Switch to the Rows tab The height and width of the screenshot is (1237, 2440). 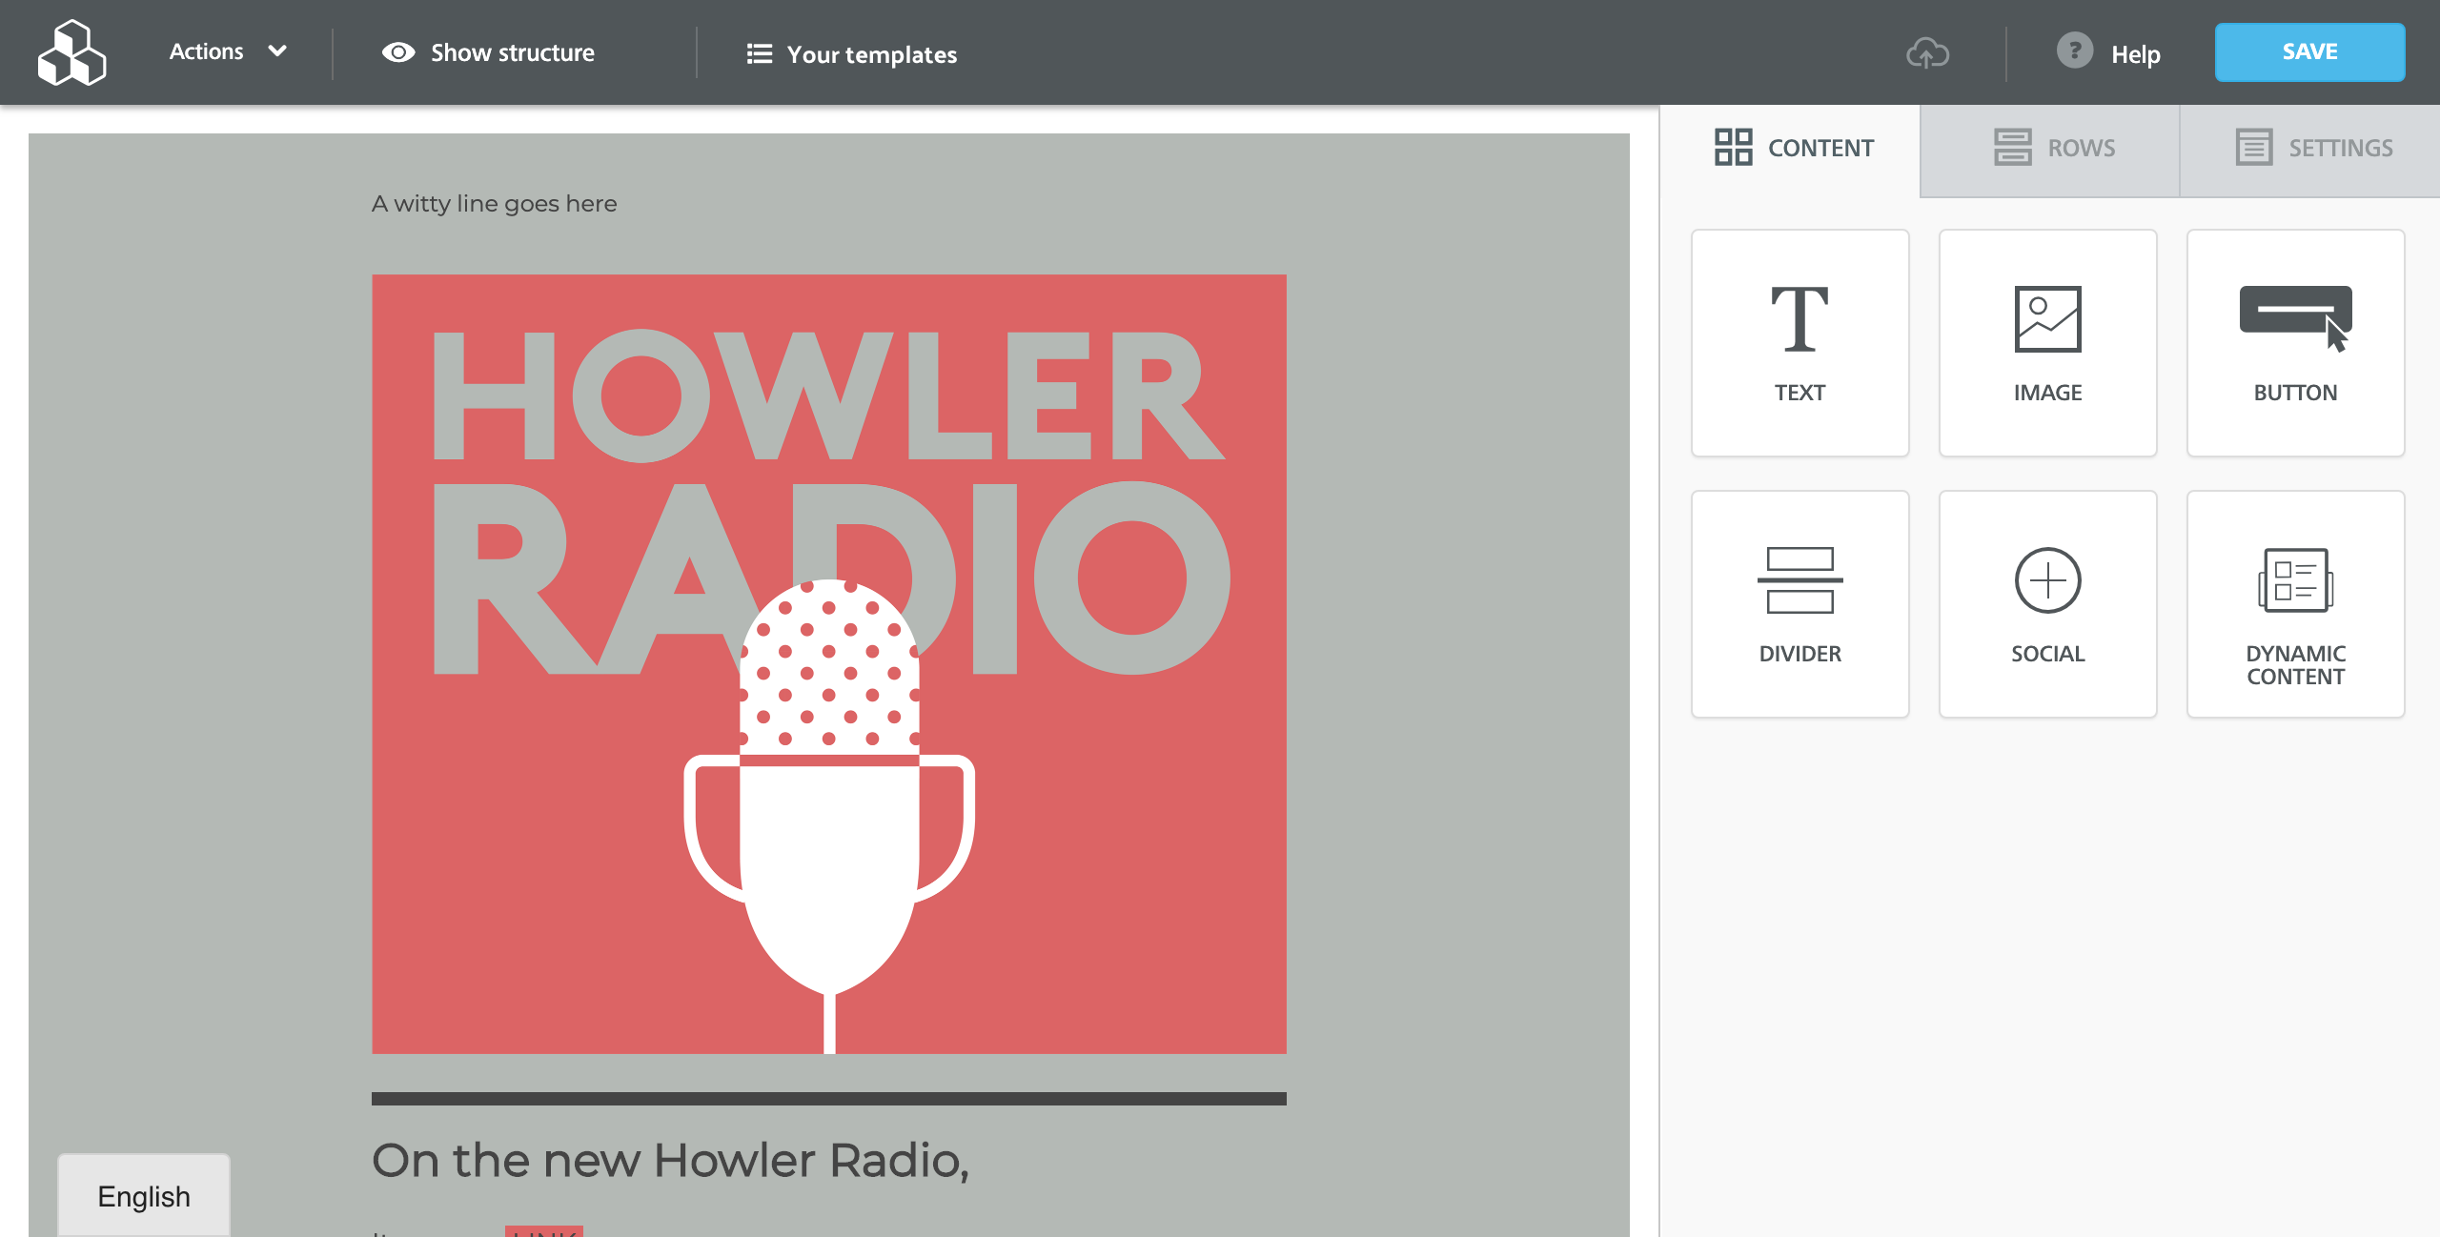point(2051,149)
